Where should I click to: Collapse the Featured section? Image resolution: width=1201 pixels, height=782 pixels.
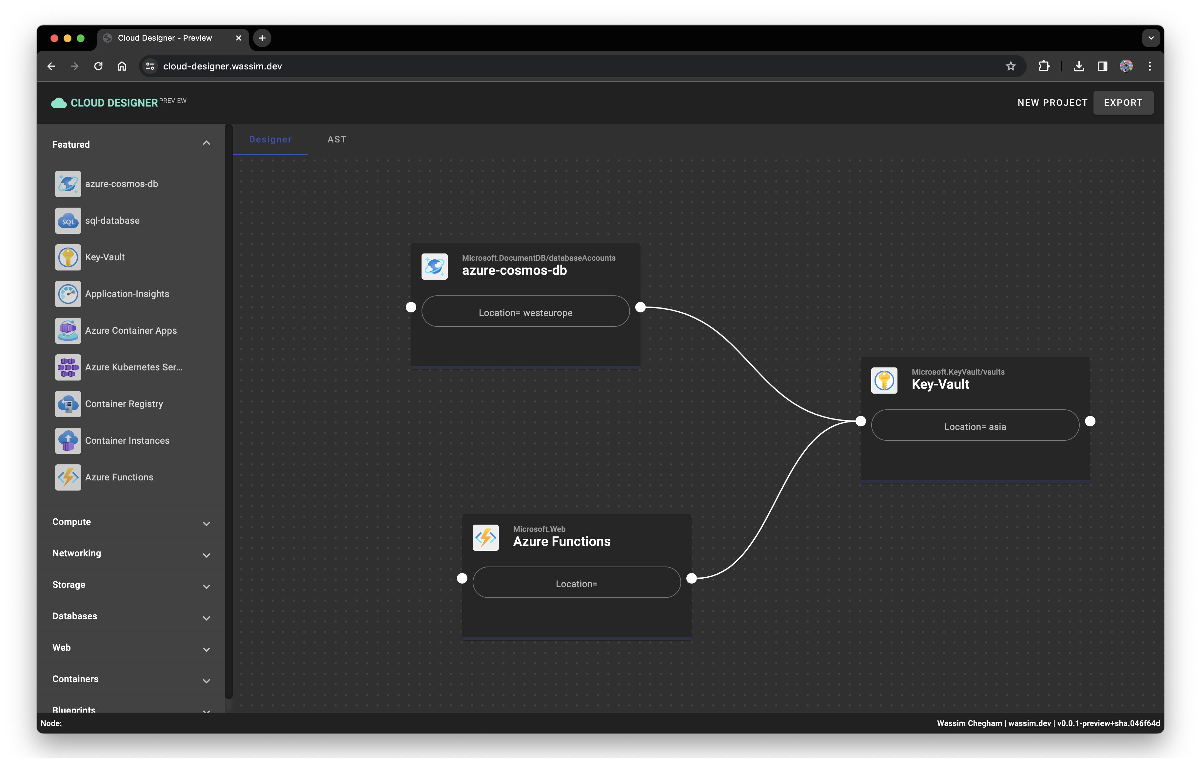coord(207,144)
